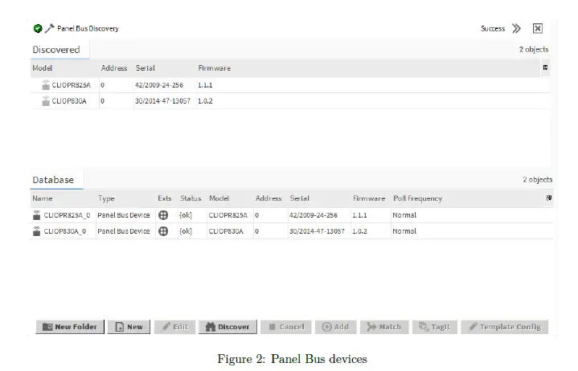Sort Database table by Name column
578x371 pixels.
(x=43, y=198)
